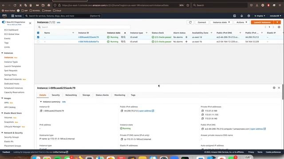Zoom in icon beside first Running state
This screenshot has height=159, width=284.
click(122, 37)
